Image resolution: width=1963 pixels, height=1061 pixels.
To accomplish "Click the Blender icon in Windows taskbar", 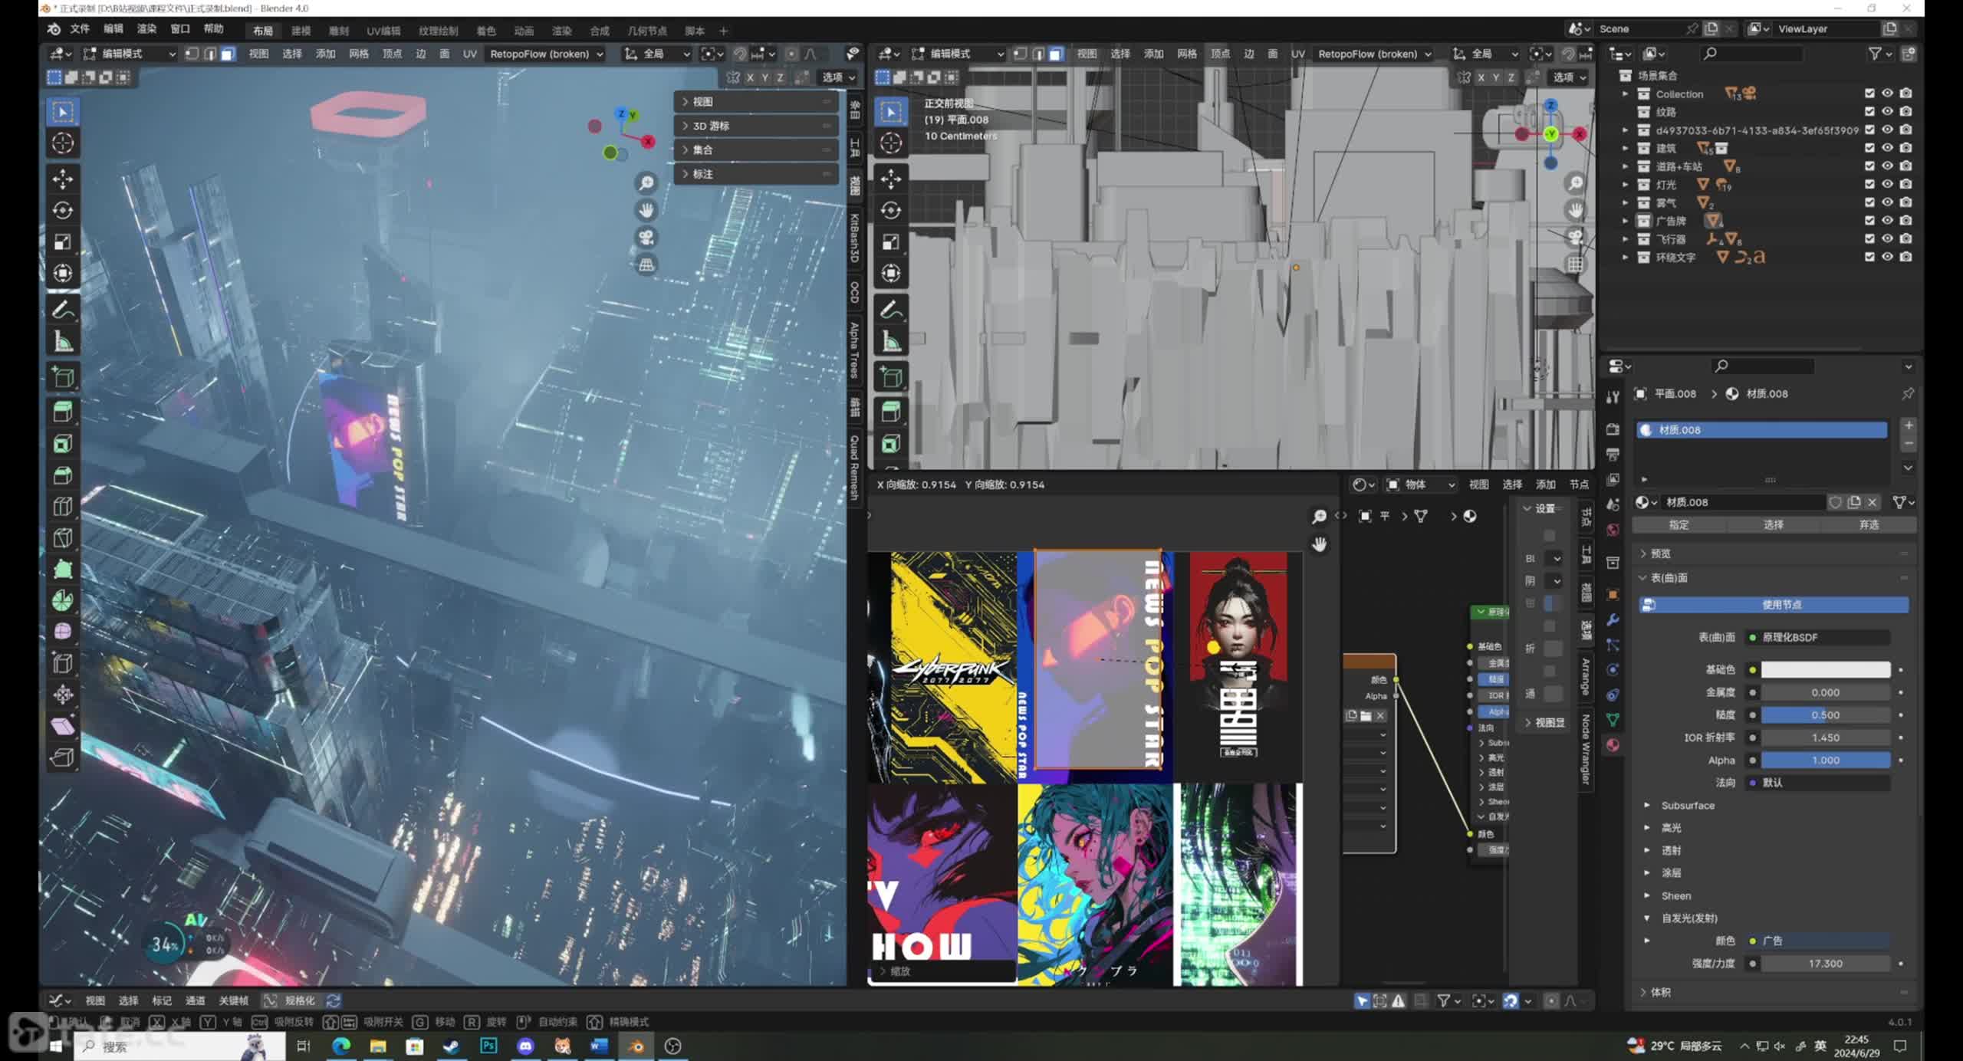I will click(636, 1046).
